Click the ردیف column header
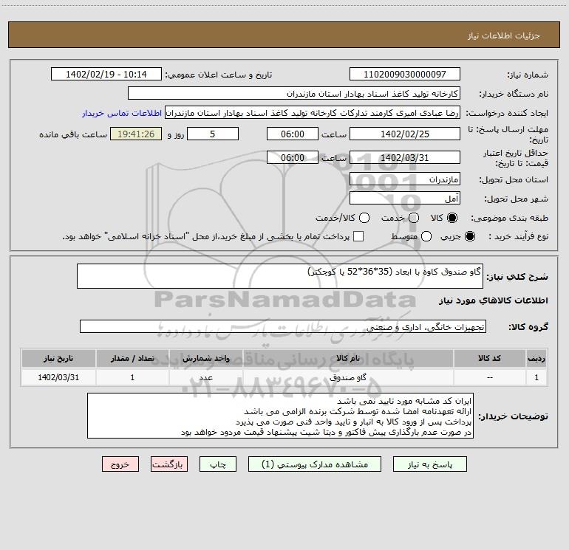 click(x=536, y=359)
